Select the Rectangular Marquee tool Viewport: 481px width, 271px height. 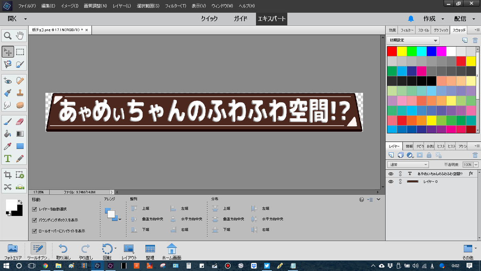[20, 51]
